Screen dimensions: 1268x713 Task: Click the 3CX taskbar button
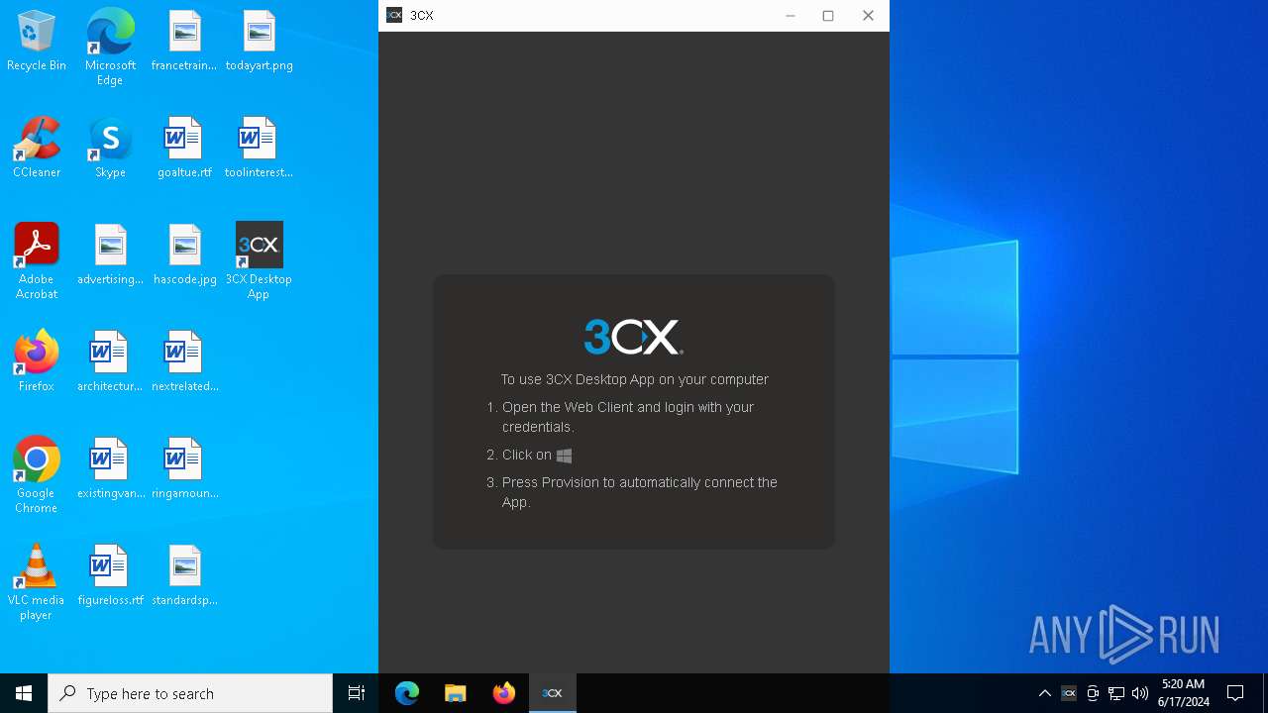(x=553, y=693)
